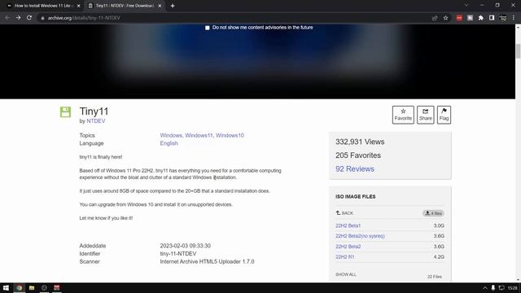Open File Explorer from taskbar
Viewport: 521px width, 293px height.
coord(32,287)
